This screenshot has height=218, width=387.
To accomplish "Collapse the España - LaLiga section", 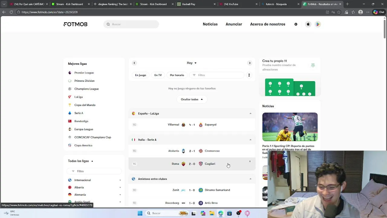I will coord(250,114).
